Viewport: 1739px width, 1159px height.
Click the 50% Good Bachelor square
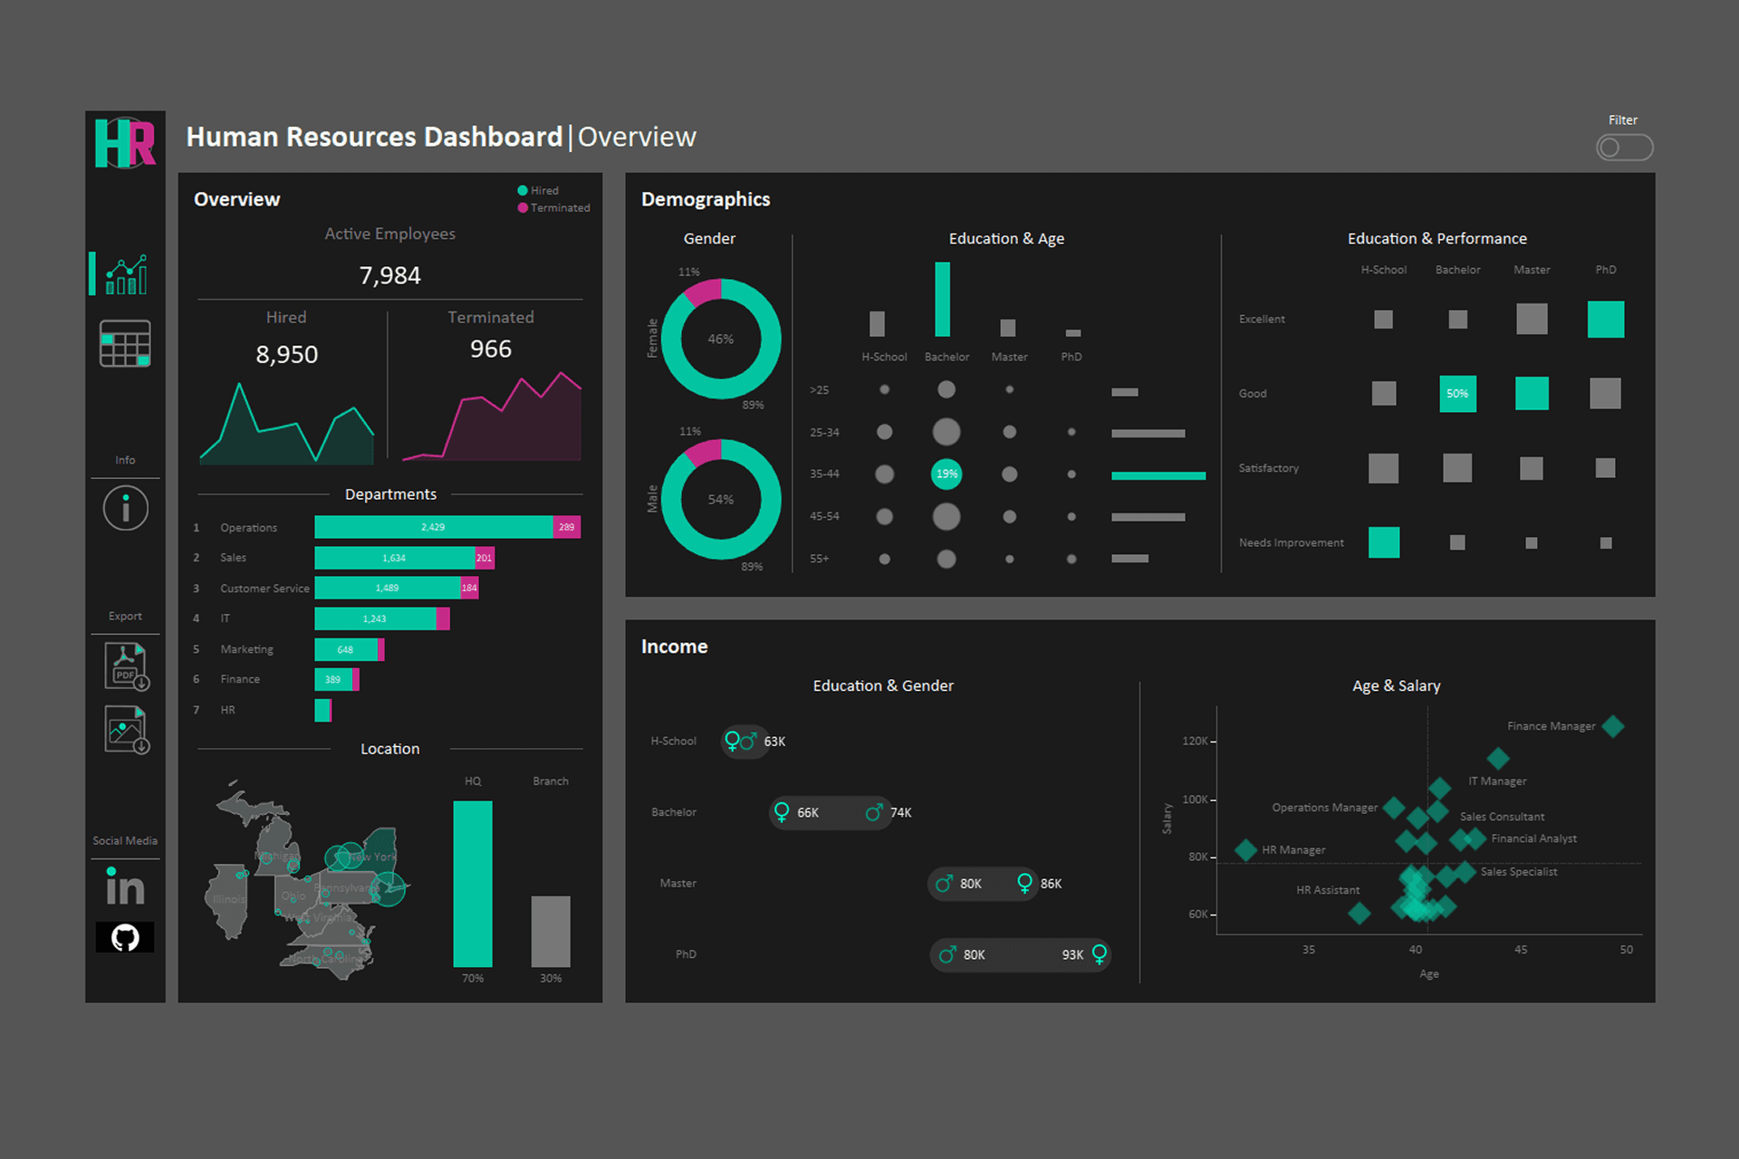tap(1457, 394)
